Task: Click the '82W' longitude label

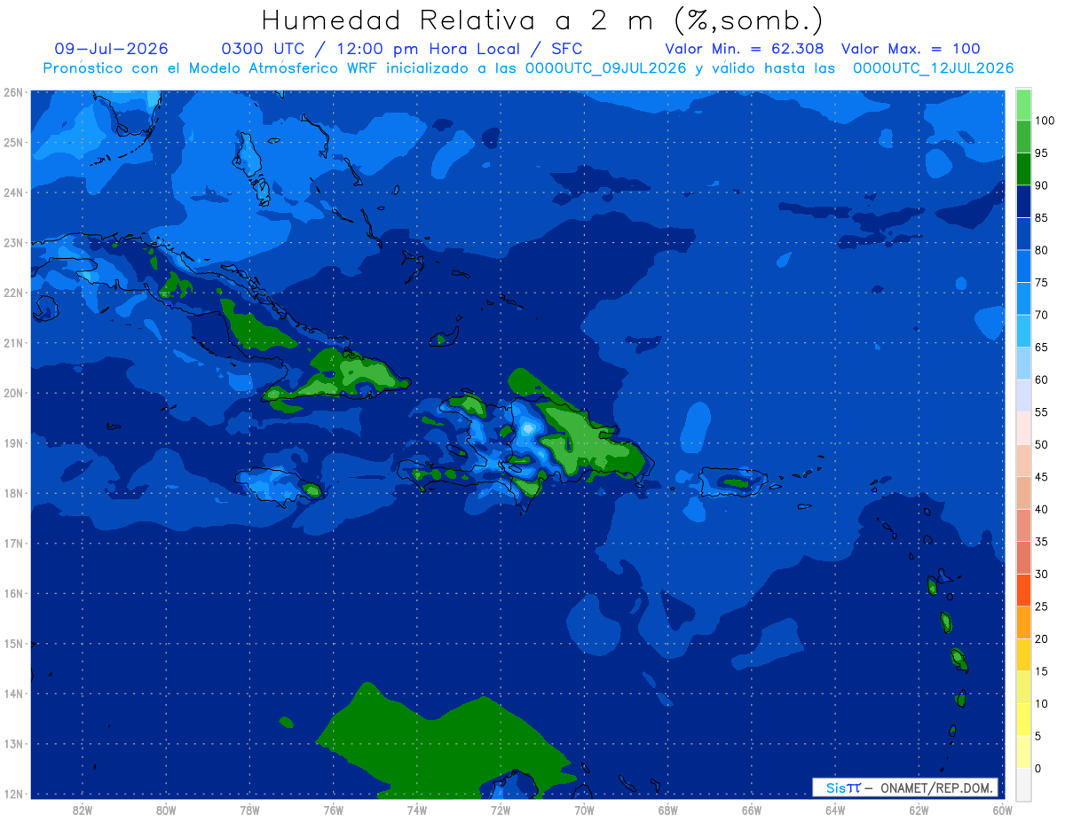Action: point(83,810)
